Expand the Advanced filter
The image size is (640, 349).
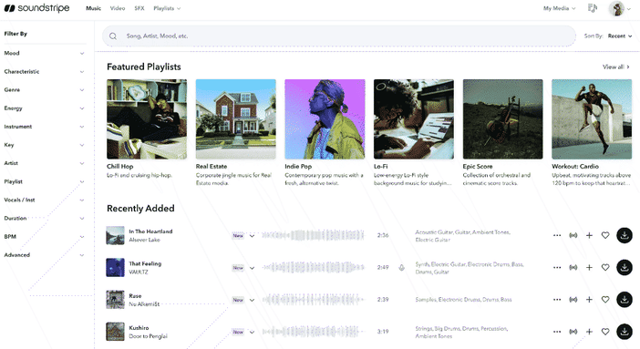(x=44, y=255)
